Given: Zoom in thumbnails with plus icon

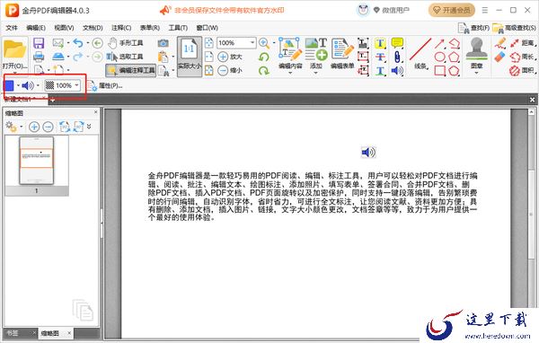Looking at the screenshot, I should coord(34,127).
